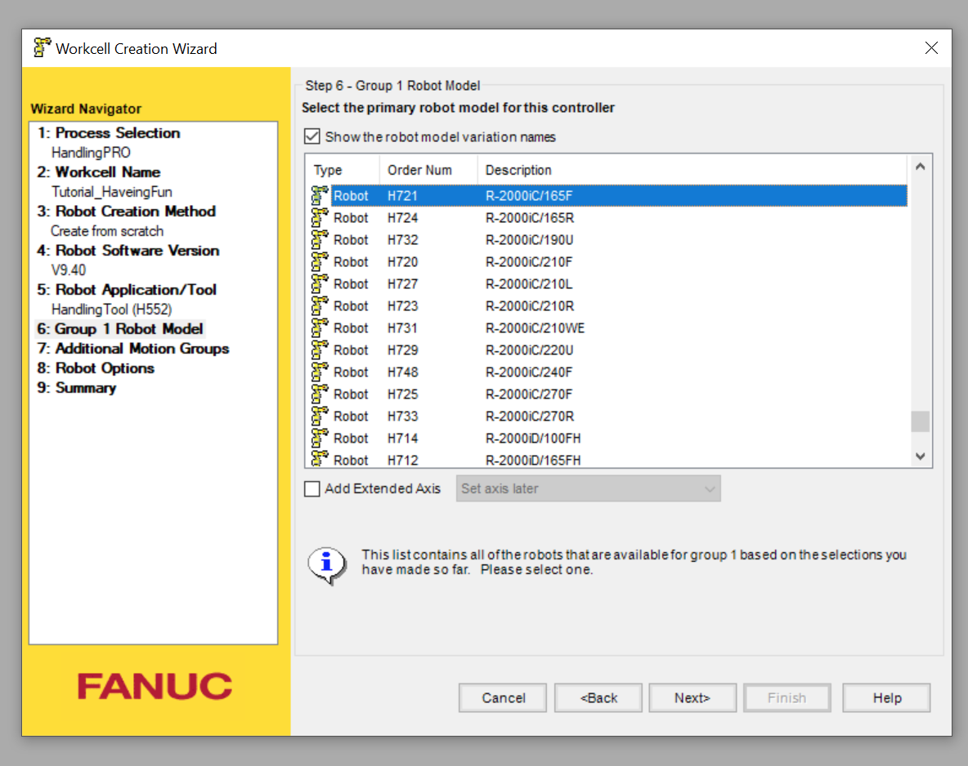Viewport: 968px width, 766px height.
Task: Click the HandlingTool (H552) value
Action: [x=111, y=310]
